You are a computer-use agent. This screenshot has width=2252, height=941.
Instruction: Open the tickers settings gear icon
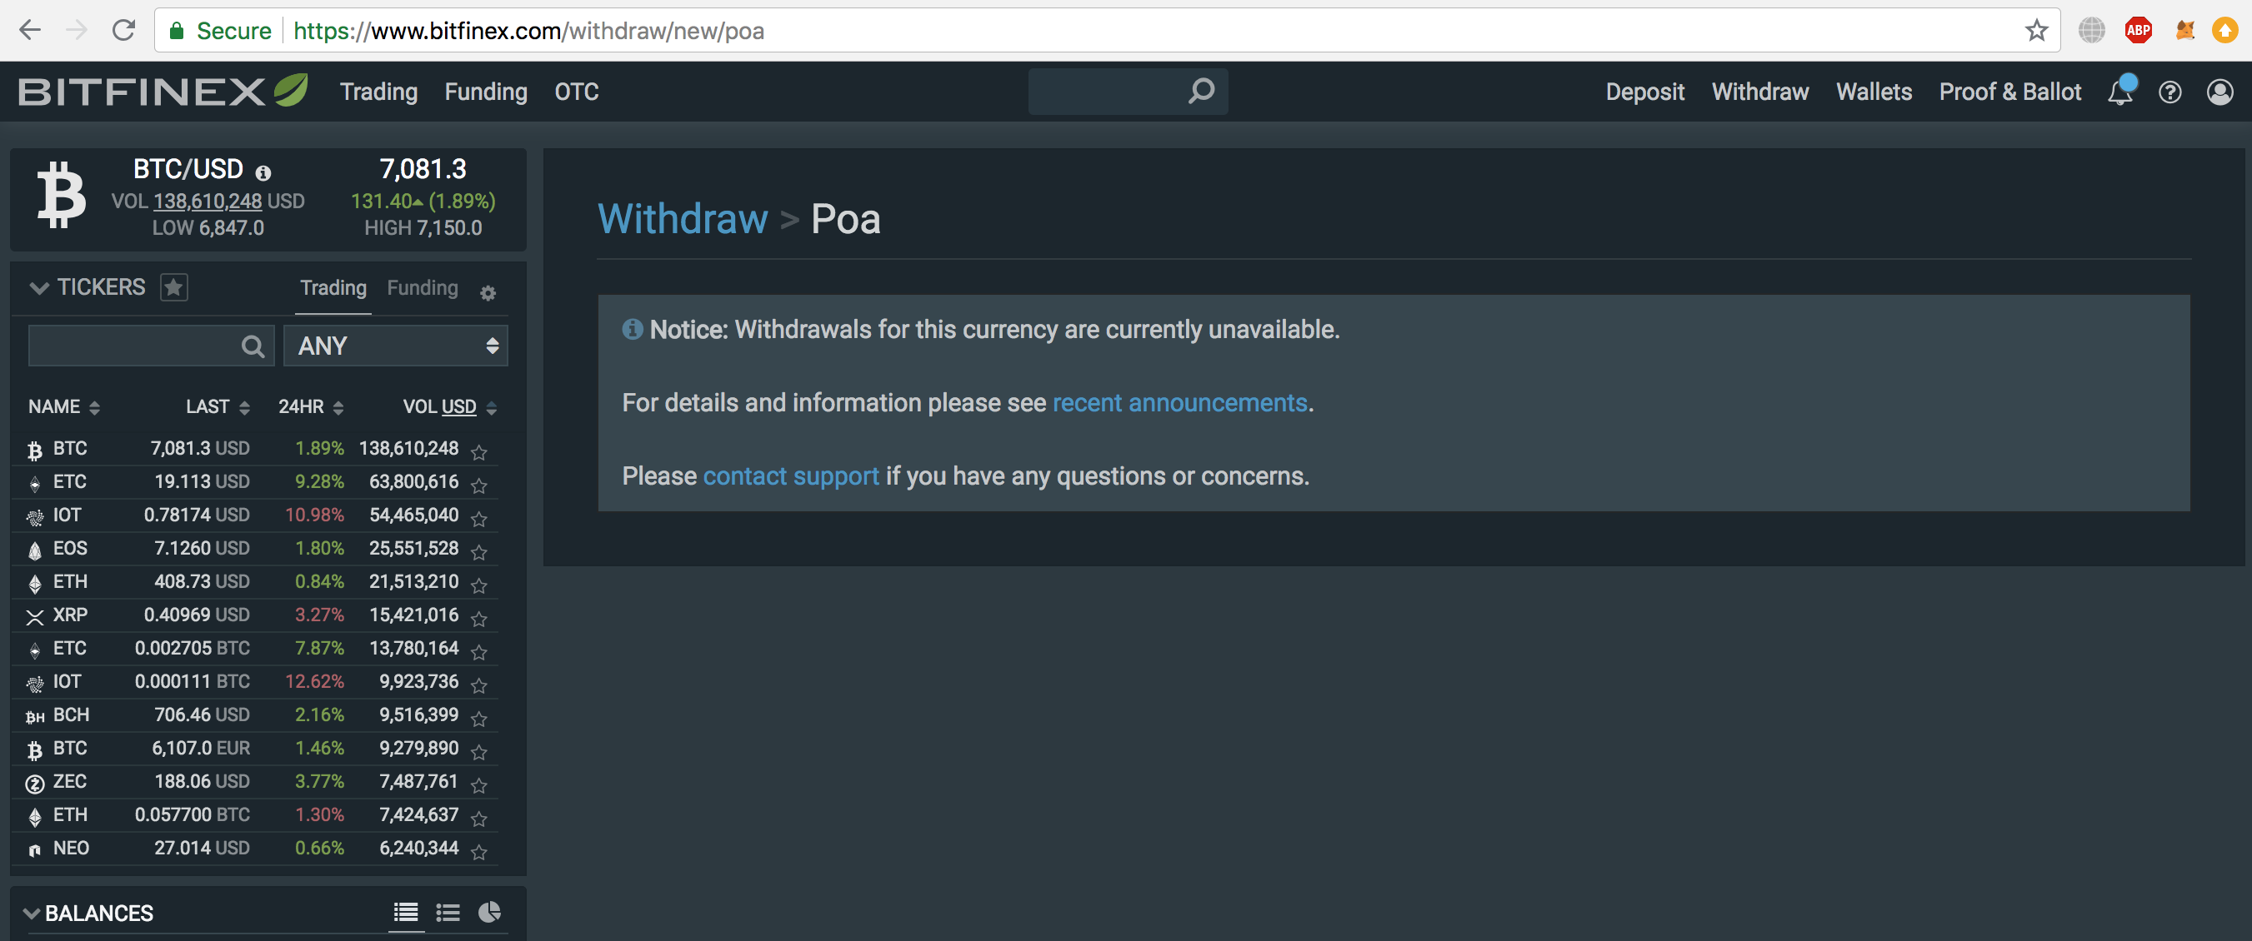(x=487, y=292)
